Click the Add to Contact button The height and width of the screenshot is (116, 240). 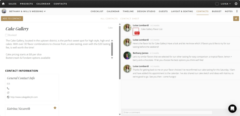coord(12,19)
